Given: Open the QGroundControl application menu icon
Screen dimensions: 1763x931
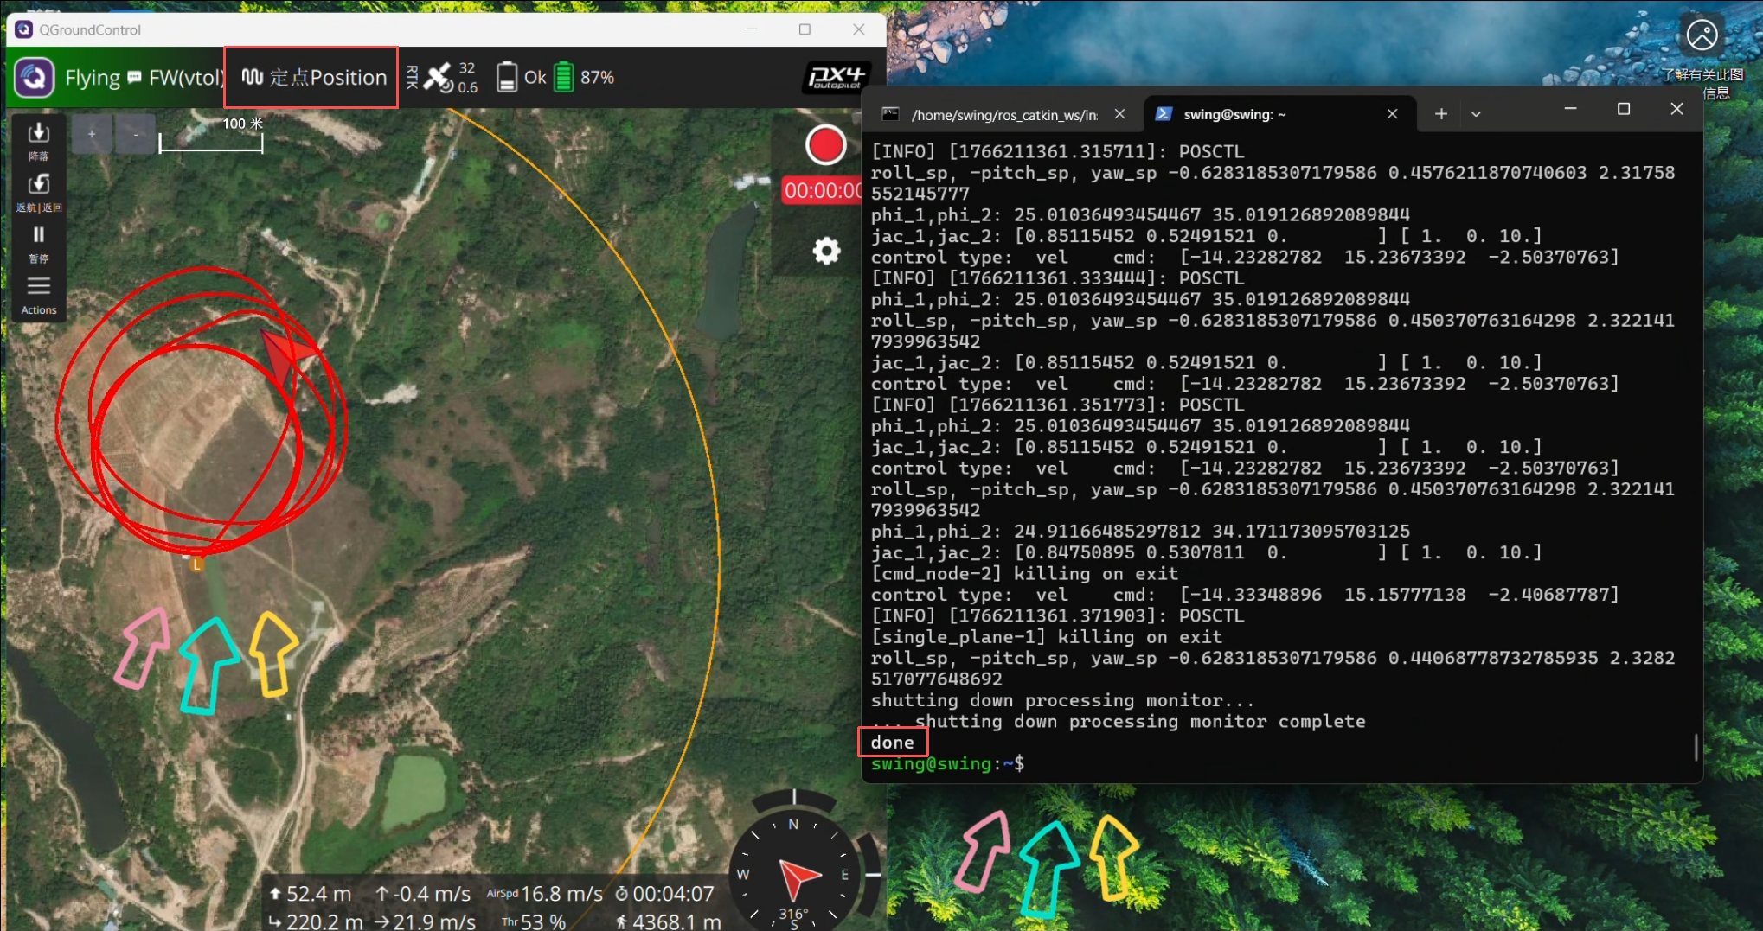Looking at the screenshot, I should tap(34, 78).
